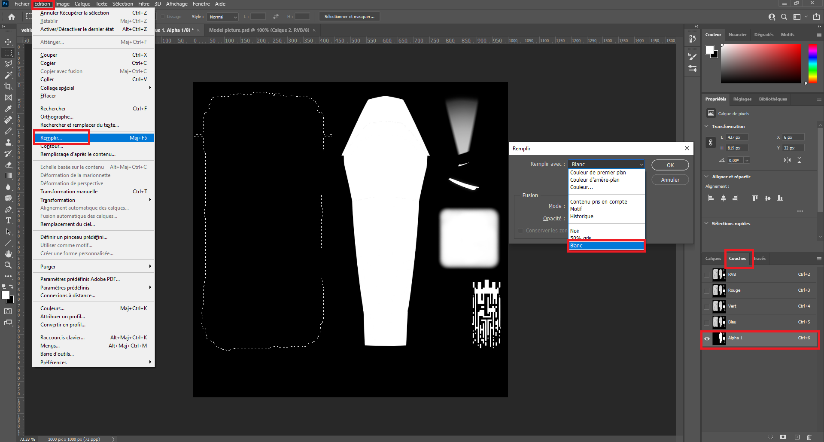This screenshot has height=442, width=824.
Task: Select the Eraser tool
Action: pos(8,165)
